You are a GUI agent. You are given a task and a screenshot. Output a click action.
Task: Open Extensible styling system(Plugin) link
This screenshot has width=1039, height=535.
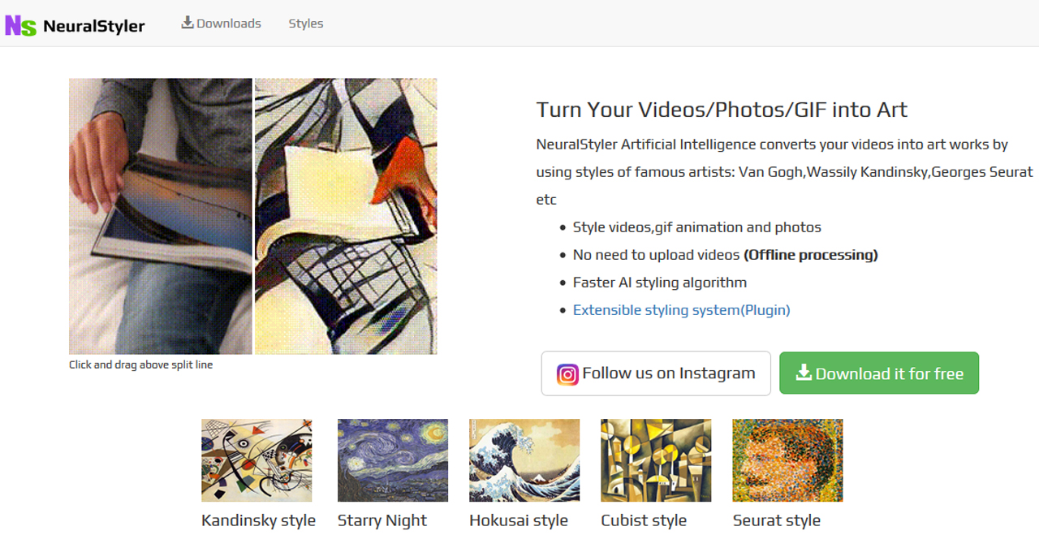681,310
